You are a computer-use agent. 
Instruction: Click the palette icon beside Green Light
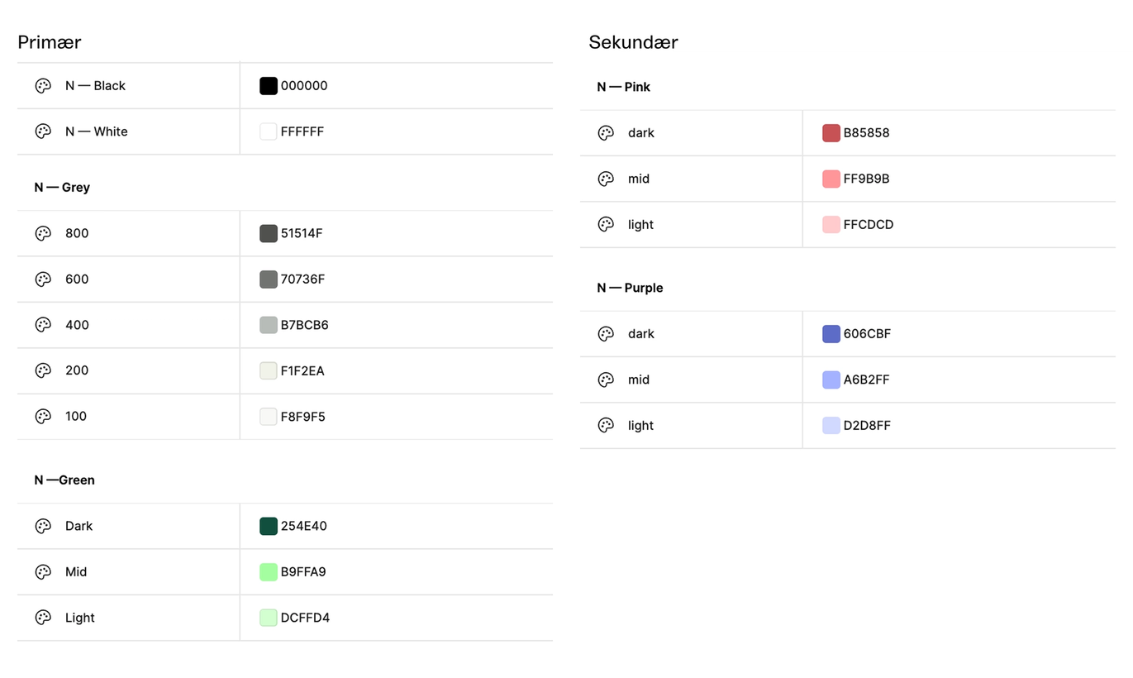(x=43, y=618)
